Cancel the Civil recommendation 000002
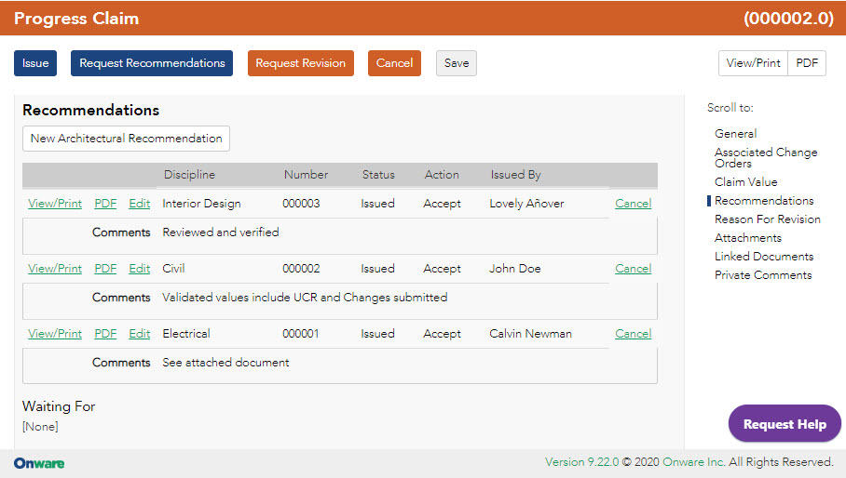Image resolution: width=846 pixels, height=478 pixels. pyautogui.click(x=634, y=269)
